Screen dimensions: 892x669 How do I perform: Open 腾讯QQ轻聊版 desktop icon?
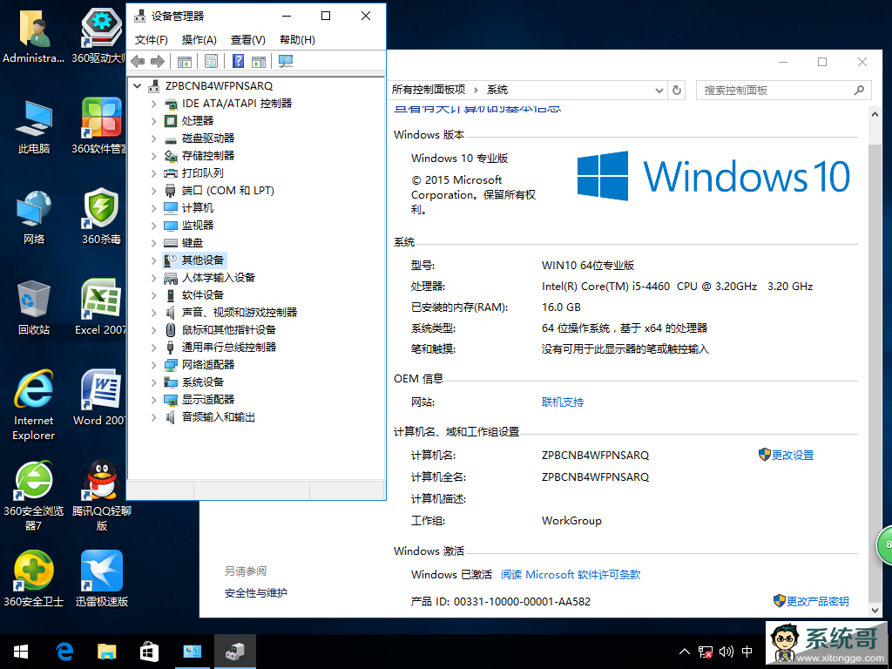point(101,496)
